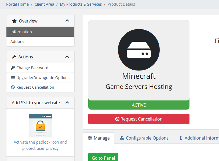
Task: Click the info icon on Additional Information tab
Action: (181, 138)
